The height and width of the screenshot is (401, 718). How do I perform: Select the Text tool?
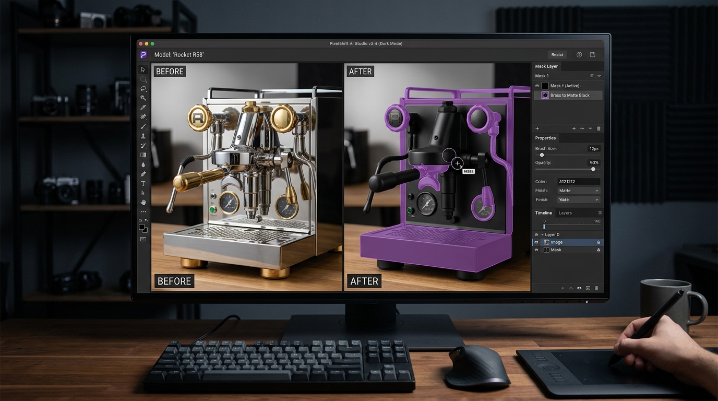143,183
